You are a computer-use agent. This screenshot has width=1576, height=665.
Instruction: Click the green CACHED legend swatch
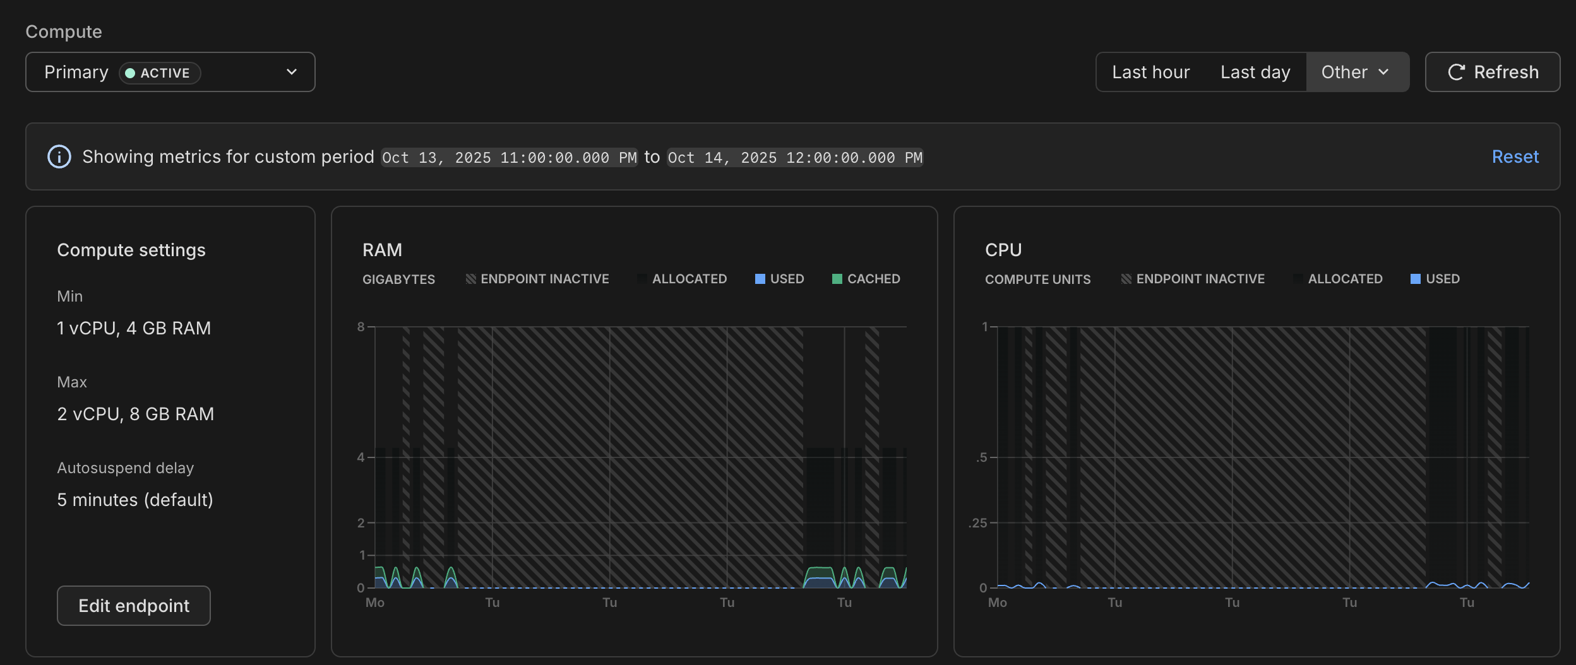pos(837,279)
